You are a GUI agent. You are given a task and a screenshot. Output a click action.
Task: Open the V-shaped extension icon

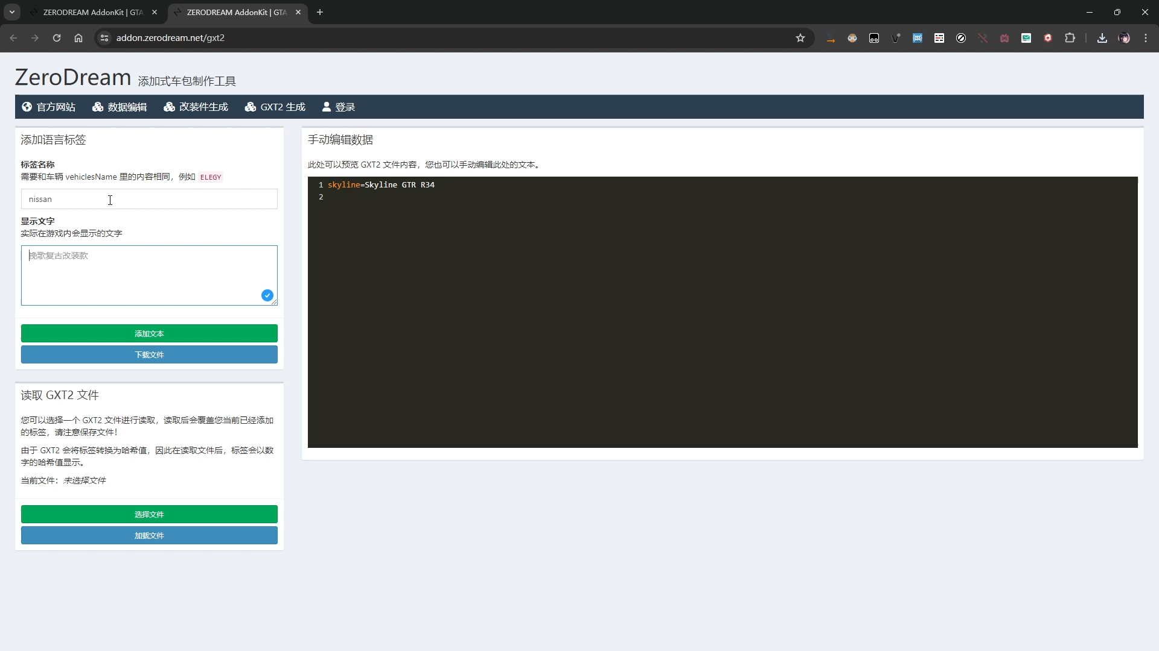[x=896, y=38]
